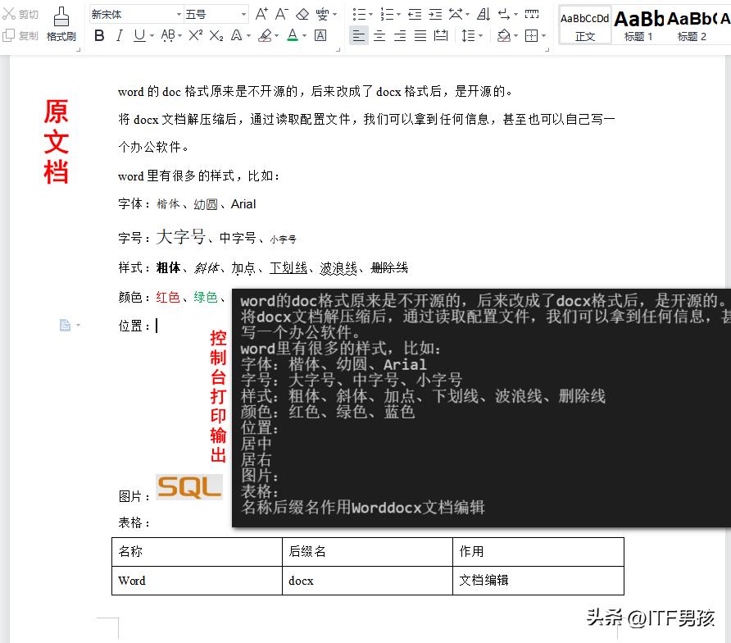The height and width of the screenshot is (643, 731).
Task: Select the text highlight pen icon
Action: [266, 36]
